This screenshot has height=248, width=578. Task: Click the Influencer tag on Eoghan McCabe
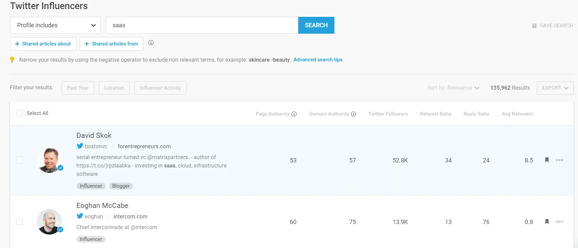[91, 239]
